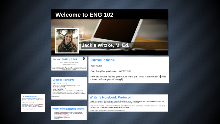Open the Syllabus Highlights heading
The image size is (220, 124).
(x=63, y=80)
